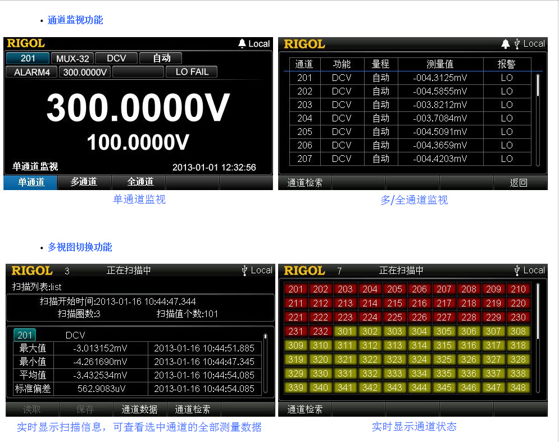Select the ALARM4 alarm indicator
The image size is (559, 442).
click(31, 71)
